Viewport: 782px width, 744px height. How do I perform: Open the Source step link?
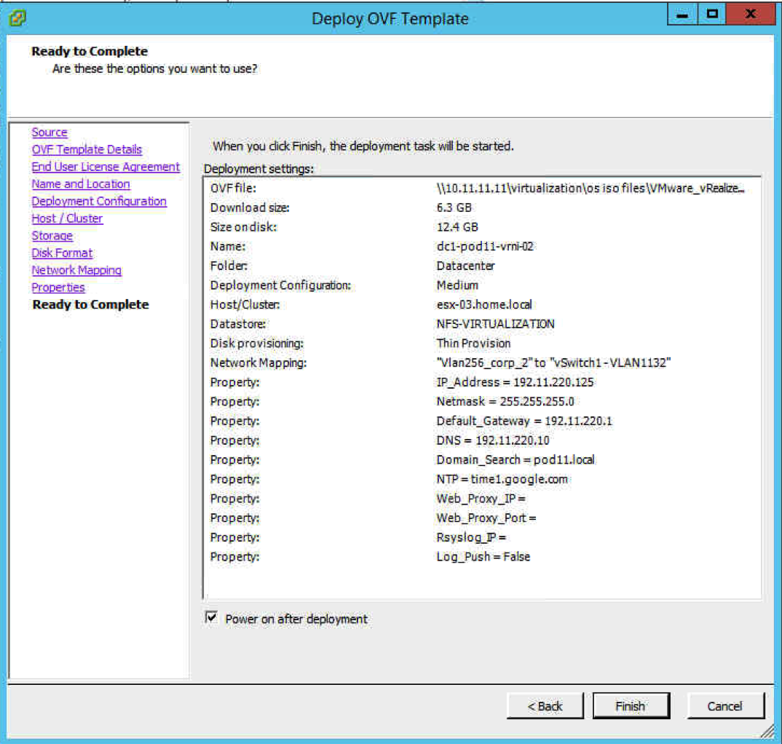pos(50,132)
